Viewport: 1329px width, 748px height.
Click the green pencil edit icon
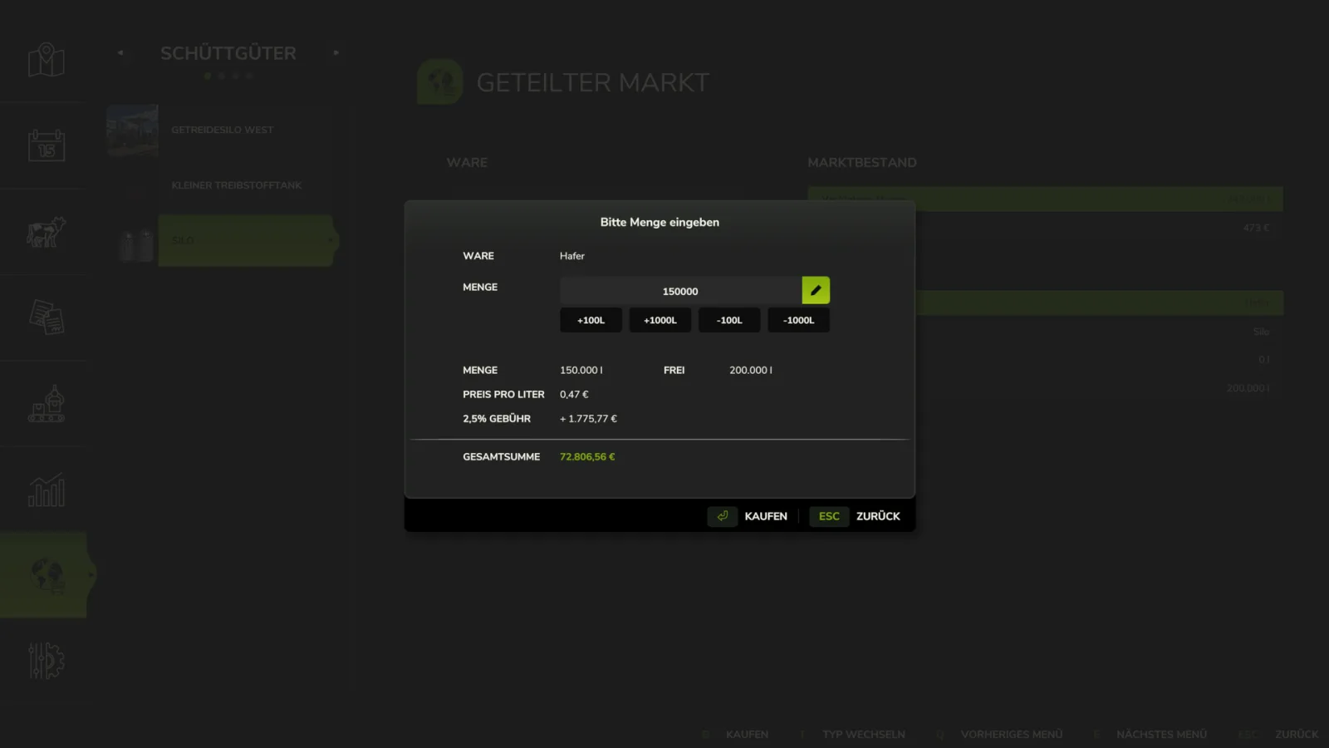816,290
